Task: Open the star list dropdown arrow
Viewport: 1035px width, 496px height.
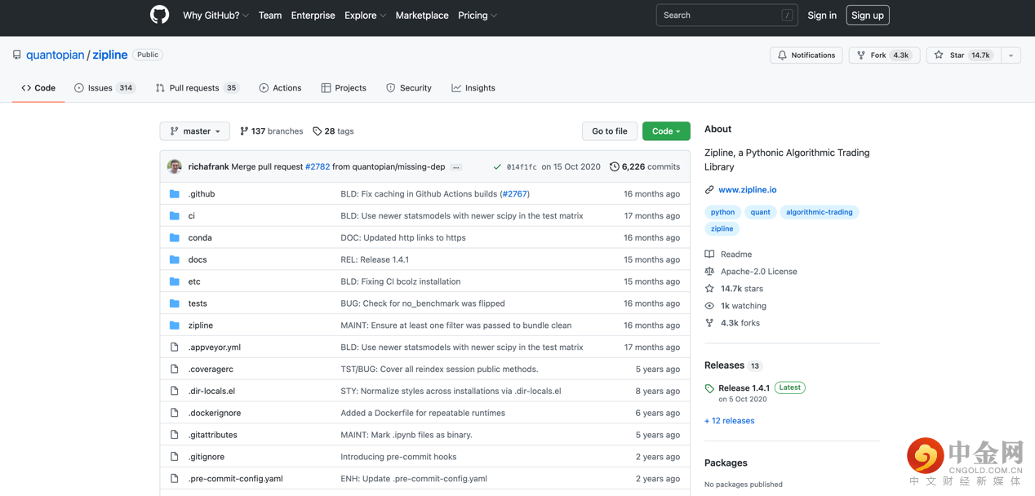Action: pos(1011,55)
